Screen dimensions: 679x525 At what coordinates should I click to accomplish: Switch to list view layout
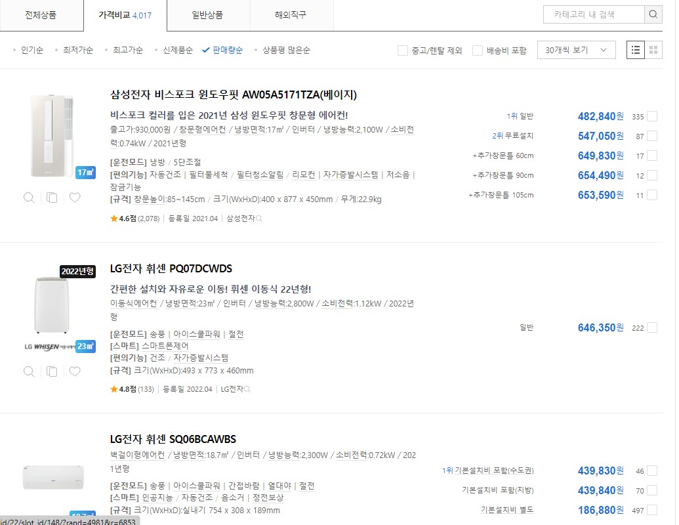point(635,51)
